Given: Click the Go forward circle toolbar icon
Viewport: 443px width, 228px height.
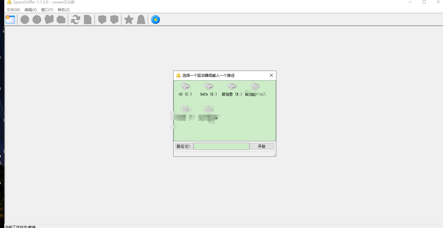Looking at the screenshot, I should pyautogui.click(x=37, y=20).
